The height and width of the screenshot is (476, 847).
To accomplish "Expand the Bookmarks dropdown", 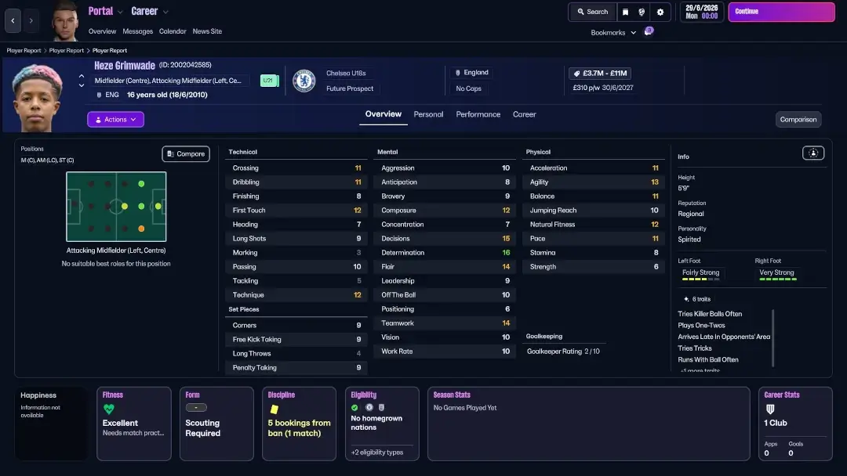I will [613, 33].
